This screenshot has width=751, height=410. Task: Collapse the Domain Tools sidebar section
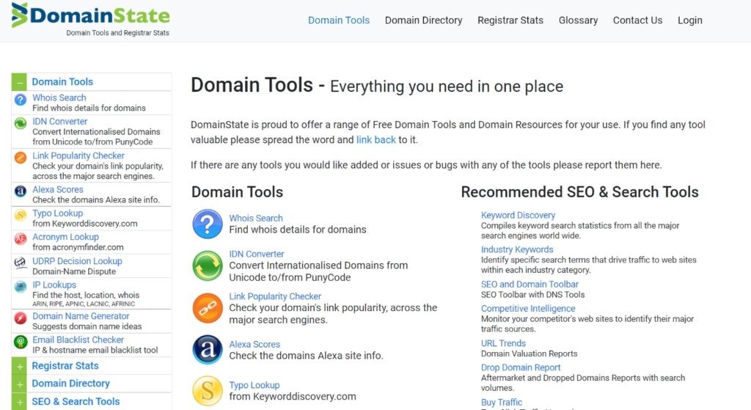point(20,82)
